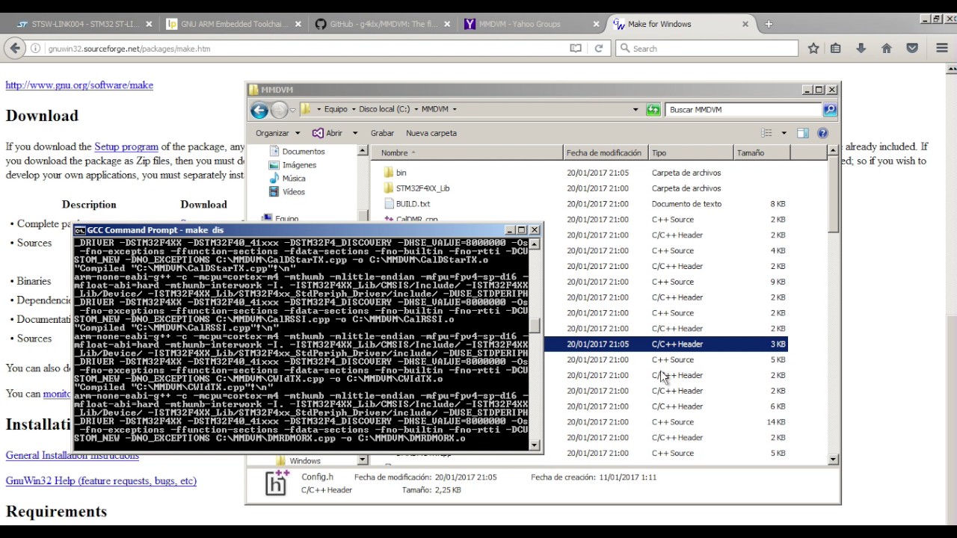Open the view options dropdown arrow
This screenshot has height=538, width=957.
[784, 133]
